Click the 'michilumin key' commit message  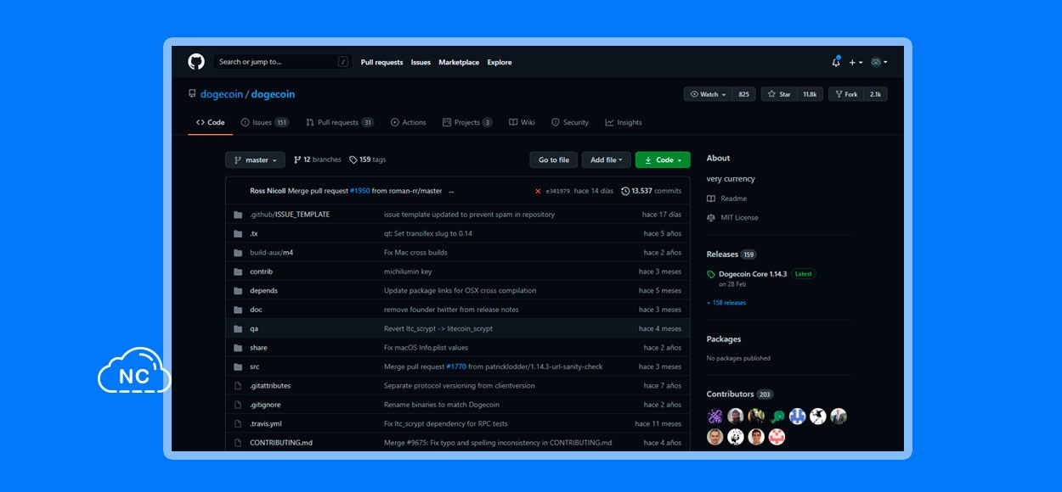pyautogui.click(x=408, y=271)
